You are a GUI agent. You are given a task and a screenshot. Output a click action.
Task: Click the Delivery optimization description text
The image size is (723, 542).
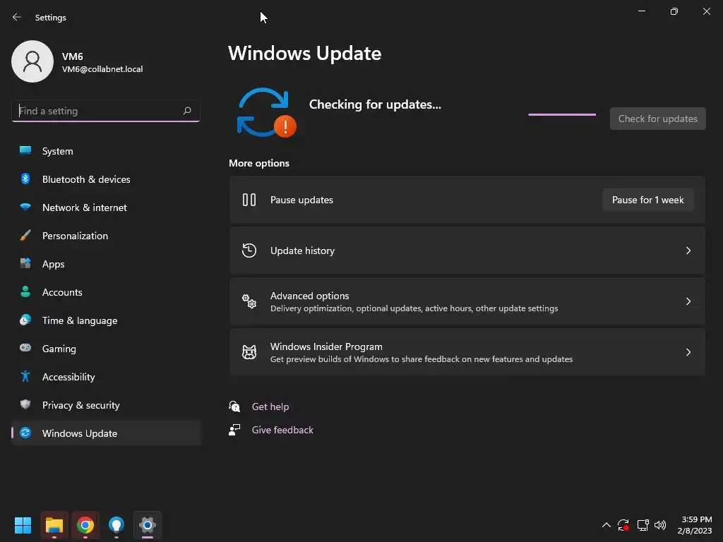pos(414,308)
